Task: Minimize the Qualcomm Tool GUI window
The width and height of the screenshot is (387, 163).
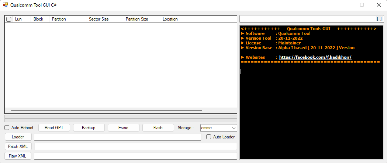Action: (x=345, y=5)
